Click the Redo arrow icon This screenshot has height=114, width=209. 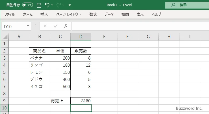click(59, 5)
